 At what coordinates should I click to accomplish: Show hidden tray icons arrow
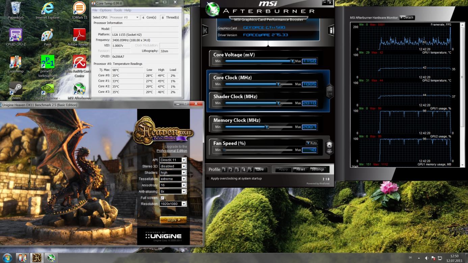click(x=419, y=258)
